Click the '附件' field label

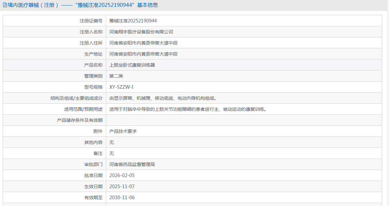coord(98,131)
